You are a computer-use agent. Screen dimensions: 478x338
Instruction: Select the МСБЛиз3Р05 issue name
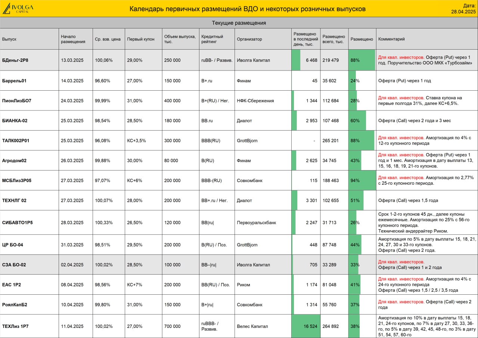(17, 181)
